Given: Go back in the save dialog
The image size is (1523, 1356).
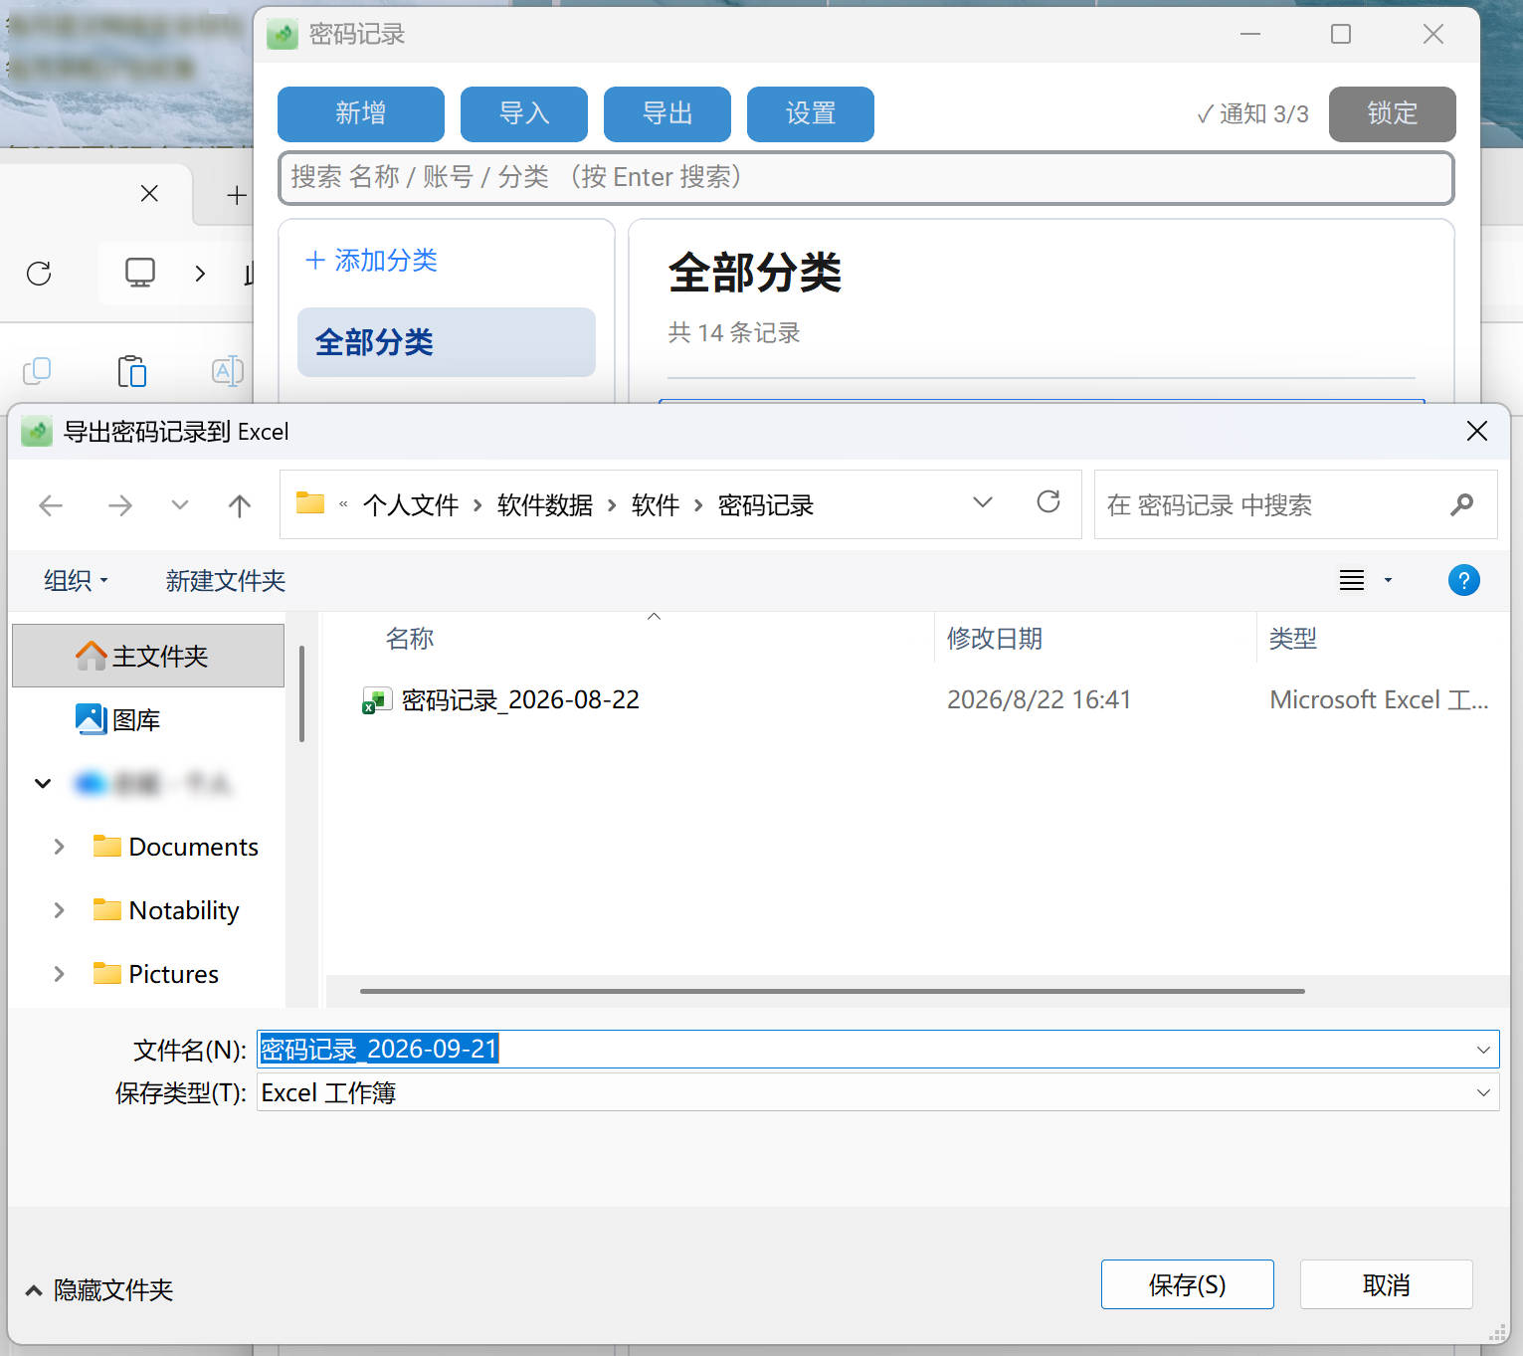Looking at the screenshot, I should click(51, 505).
